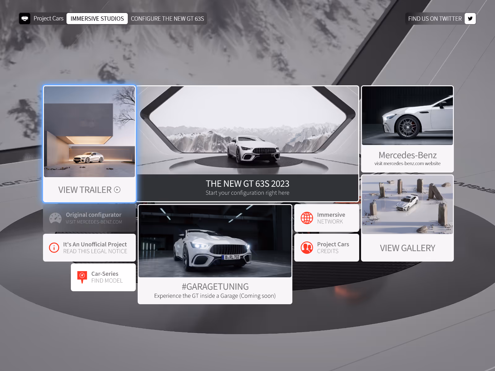Click the play icon beside View Trailer
The height and width of the screenshot is (371, 495).
pyautogui.click(x=117, y=190)
